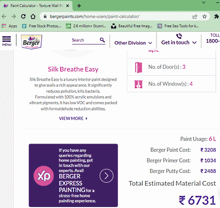Click the toll-free 1800 number
220x208 pixels.
tap(213, 41)
